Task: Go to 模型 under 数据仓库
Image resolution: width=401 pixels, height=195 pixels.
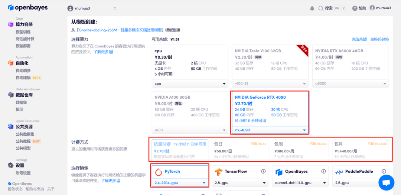Action: [x=19, y=109]
